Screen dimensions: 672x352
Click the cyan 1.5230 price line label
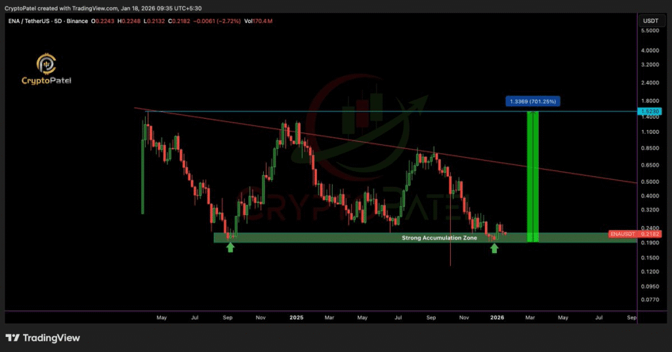coord(650,111)
